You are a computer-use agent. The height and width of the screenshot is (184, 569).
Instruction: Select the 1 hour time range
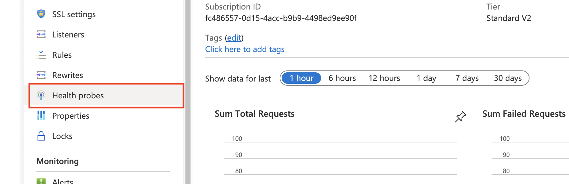(x=301, y=78)
